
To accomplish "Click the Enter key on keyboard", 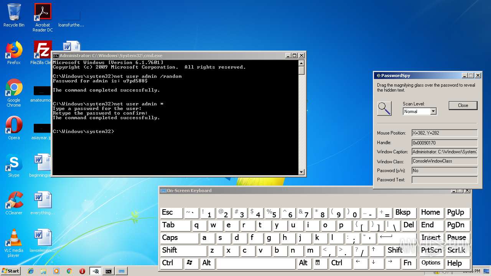I will 397,238.
